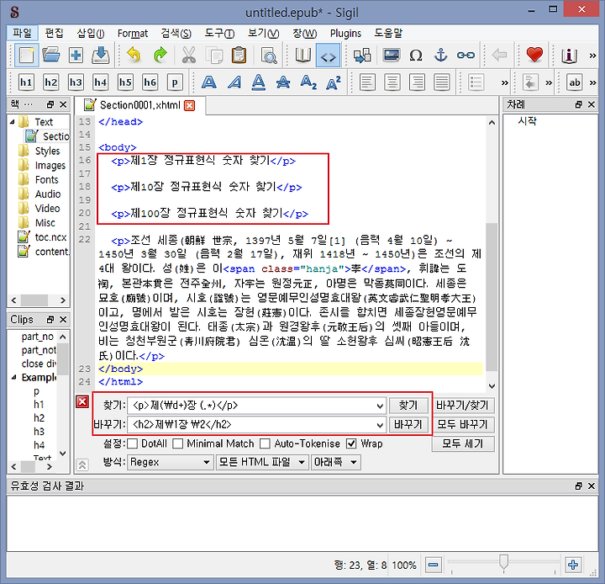Justify text alignment icon
Screen dimensions: 605x584
(x=442, y=82)
